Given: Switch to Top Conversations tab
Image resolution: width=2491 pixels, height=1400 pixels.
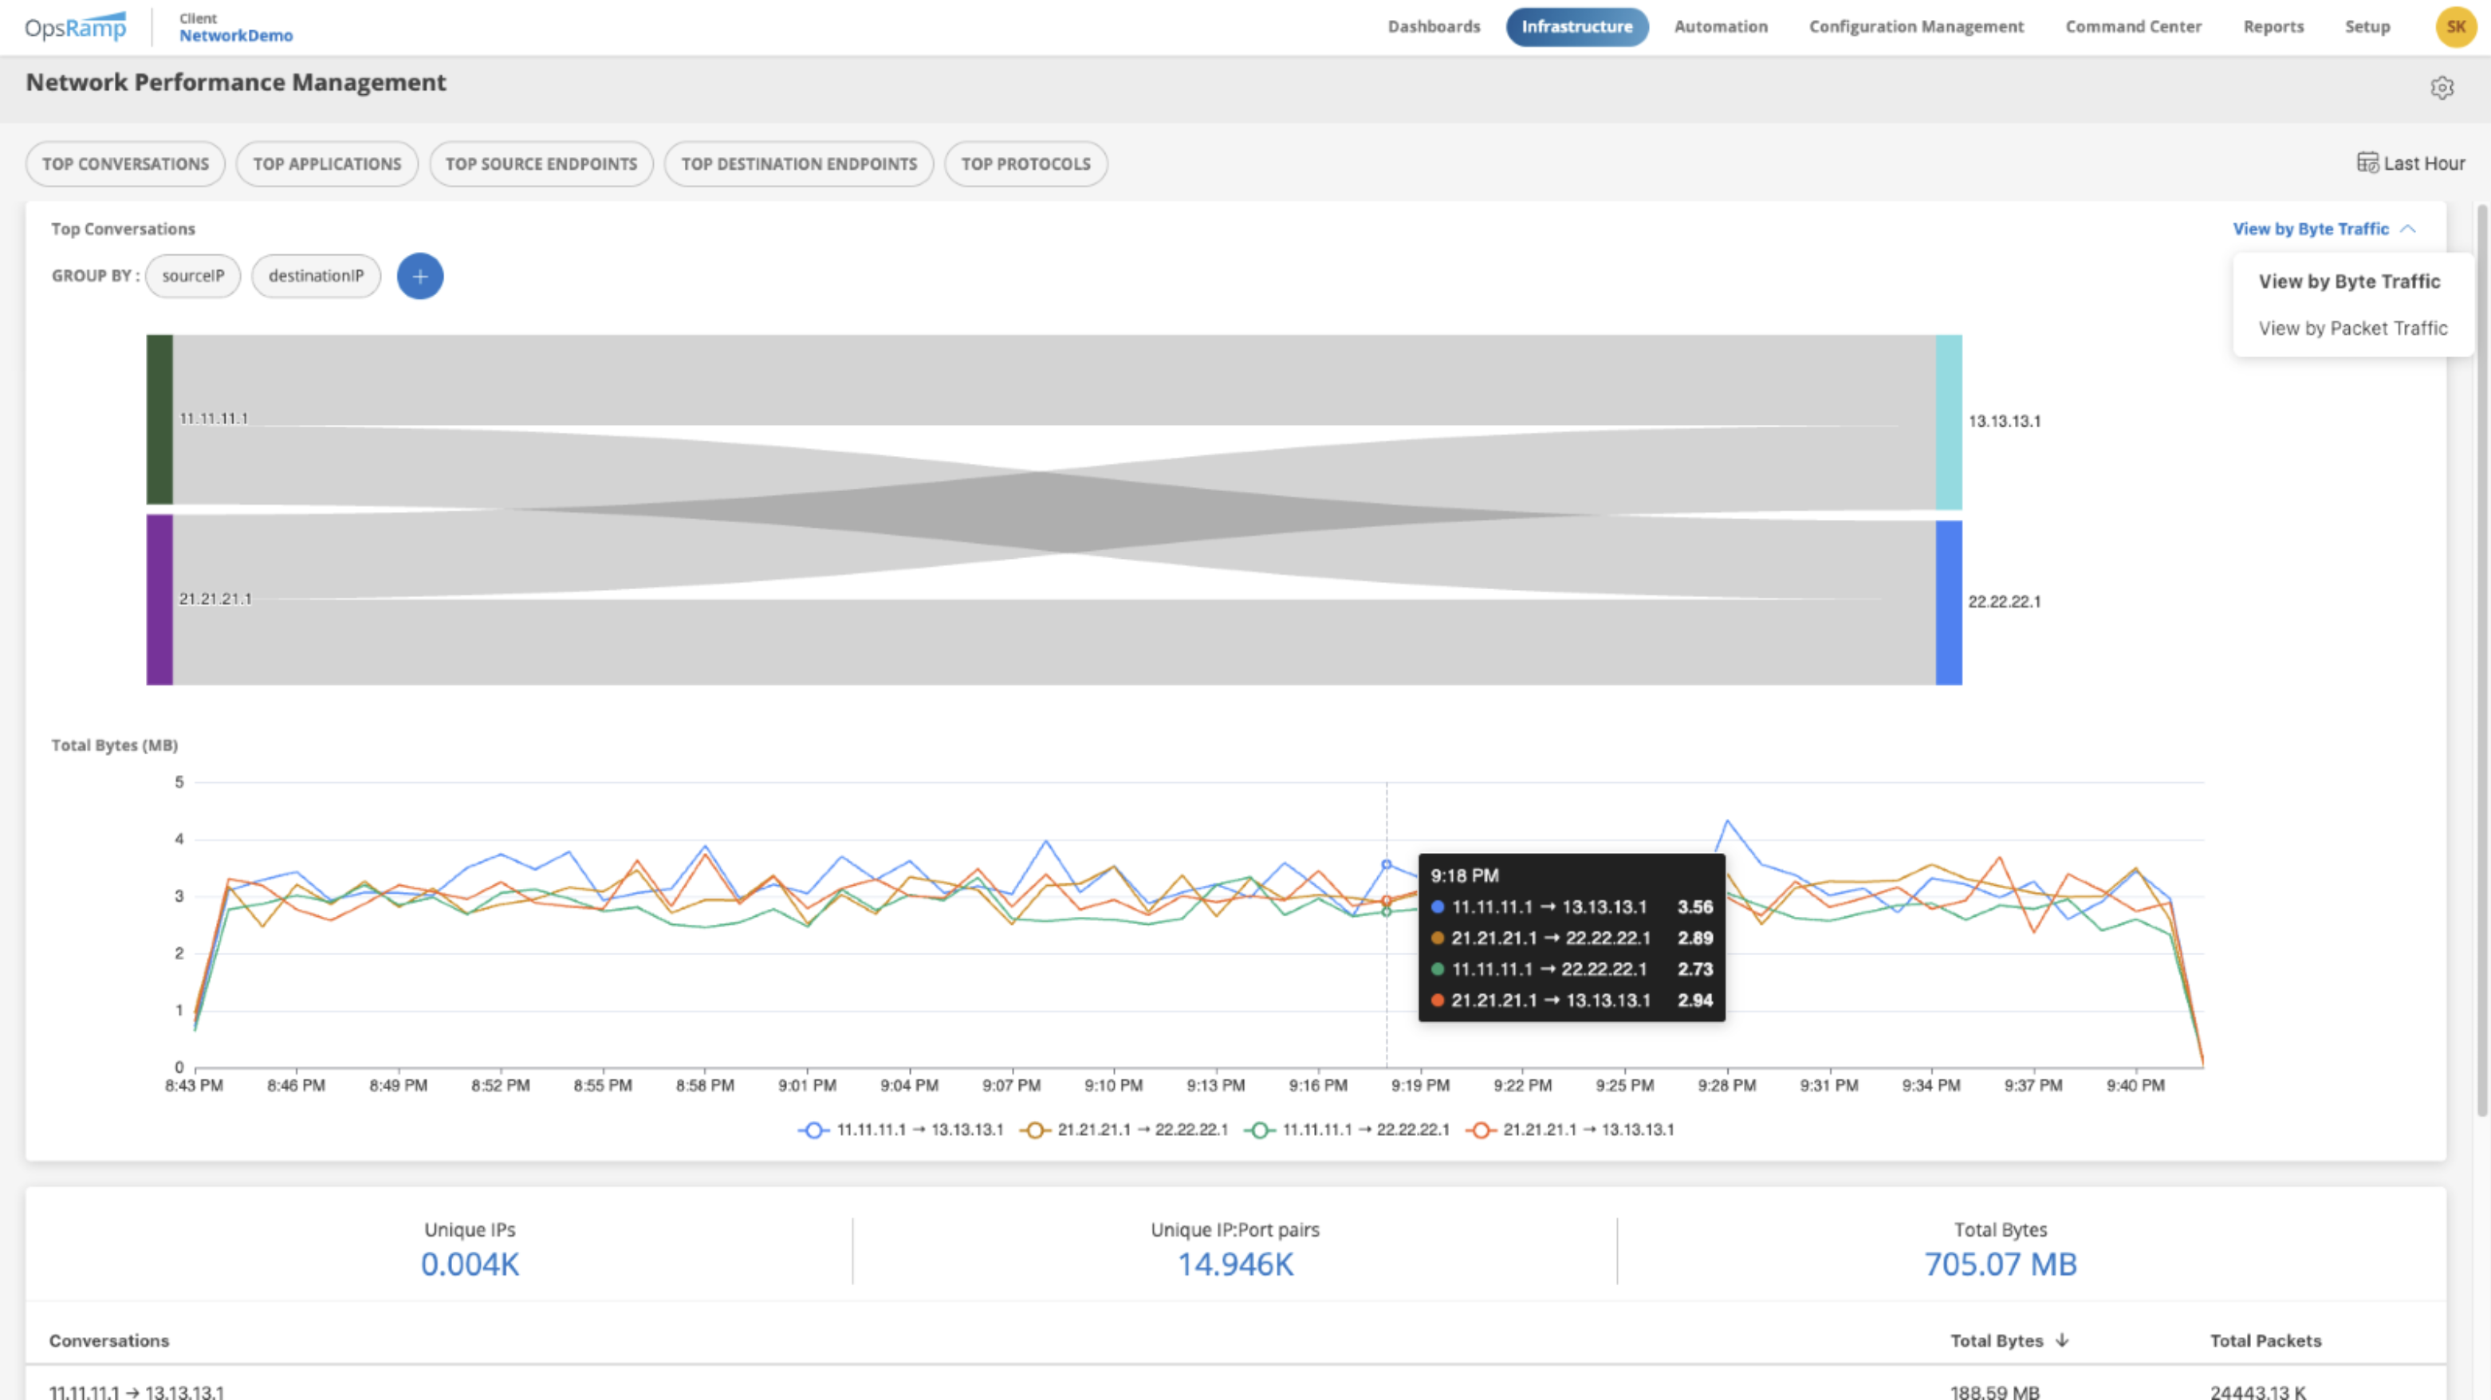Looking at the screenshot, I should pos(124,164).
